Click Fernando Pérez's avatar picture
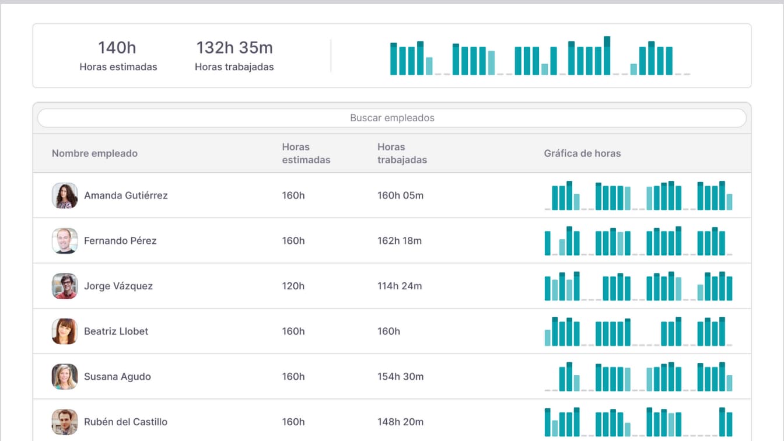784x441 pixels. click(64, 240)
